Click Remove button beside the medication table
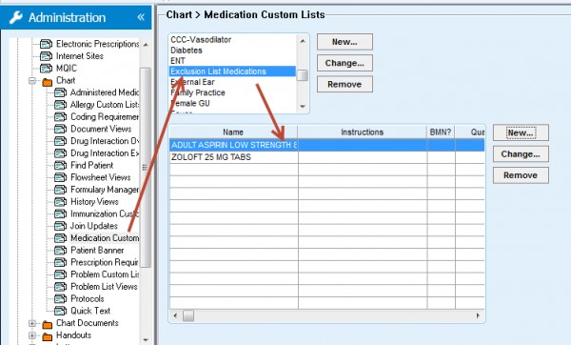Viewport: 571px width, 345px height. point(521,175)
